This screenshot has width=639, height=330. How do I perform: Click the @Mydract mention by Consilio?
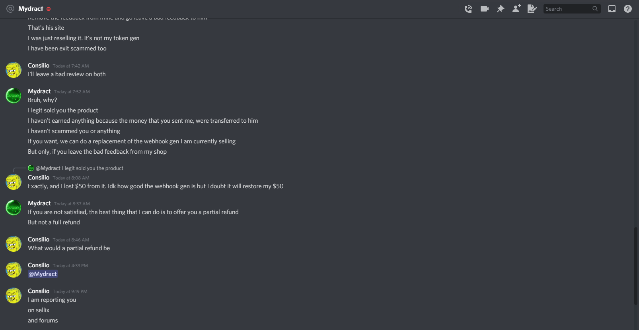click(43, 274)
